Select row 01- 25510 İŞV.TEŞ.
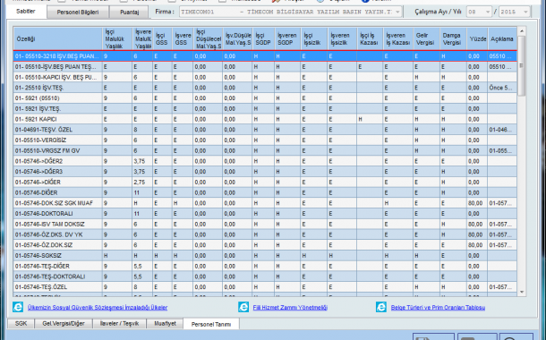Viewport: 546px width, 340px height. coord(265,88)
